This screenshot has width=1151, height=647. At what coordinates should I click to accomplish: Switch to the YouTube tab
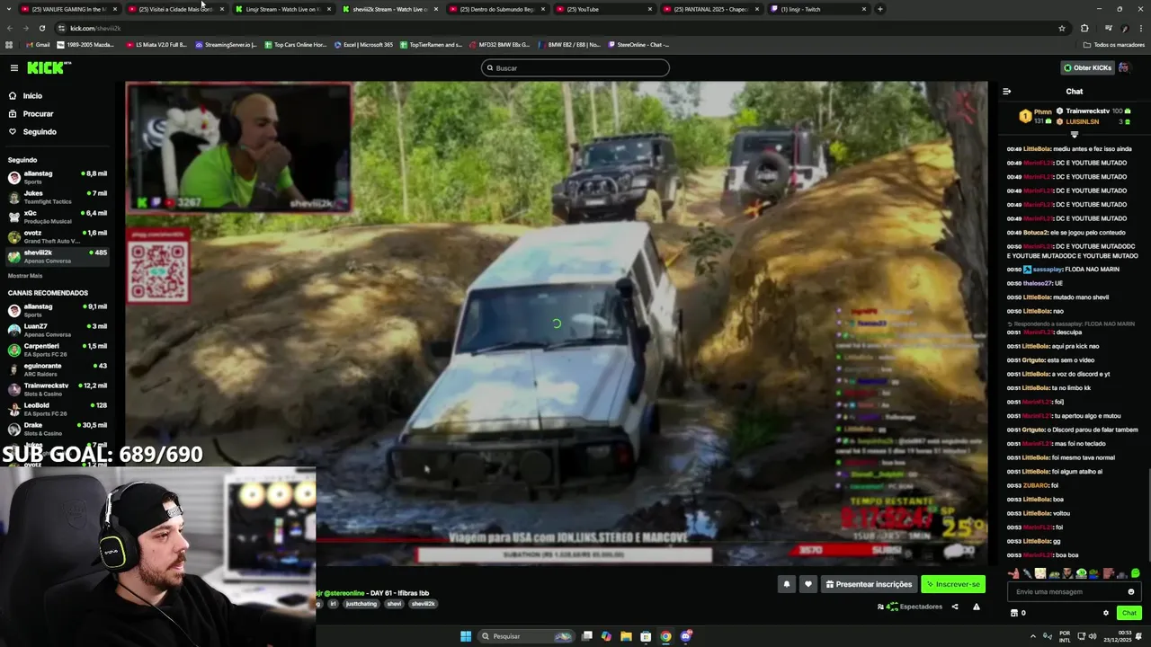click(x=604, y=9)
